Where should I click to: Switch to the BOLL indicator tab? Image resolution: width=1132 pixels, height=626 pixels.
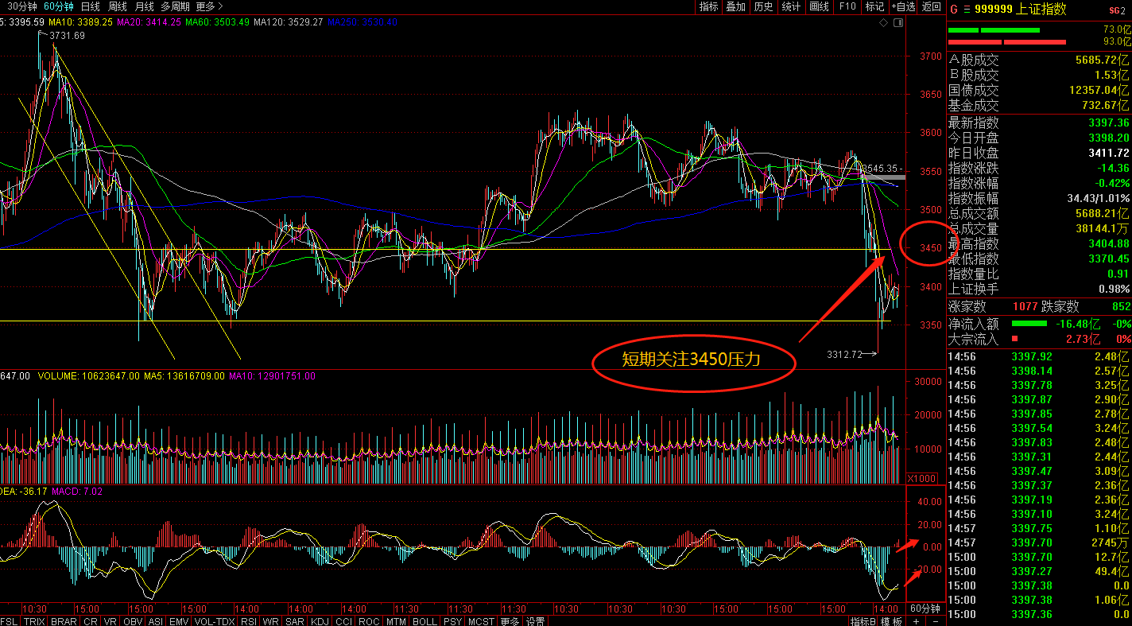point(424,620)
